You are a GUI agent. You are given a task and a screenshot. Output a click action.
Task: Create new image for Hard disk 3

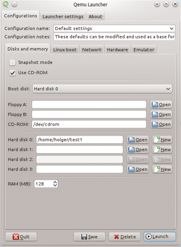(162, 169)
